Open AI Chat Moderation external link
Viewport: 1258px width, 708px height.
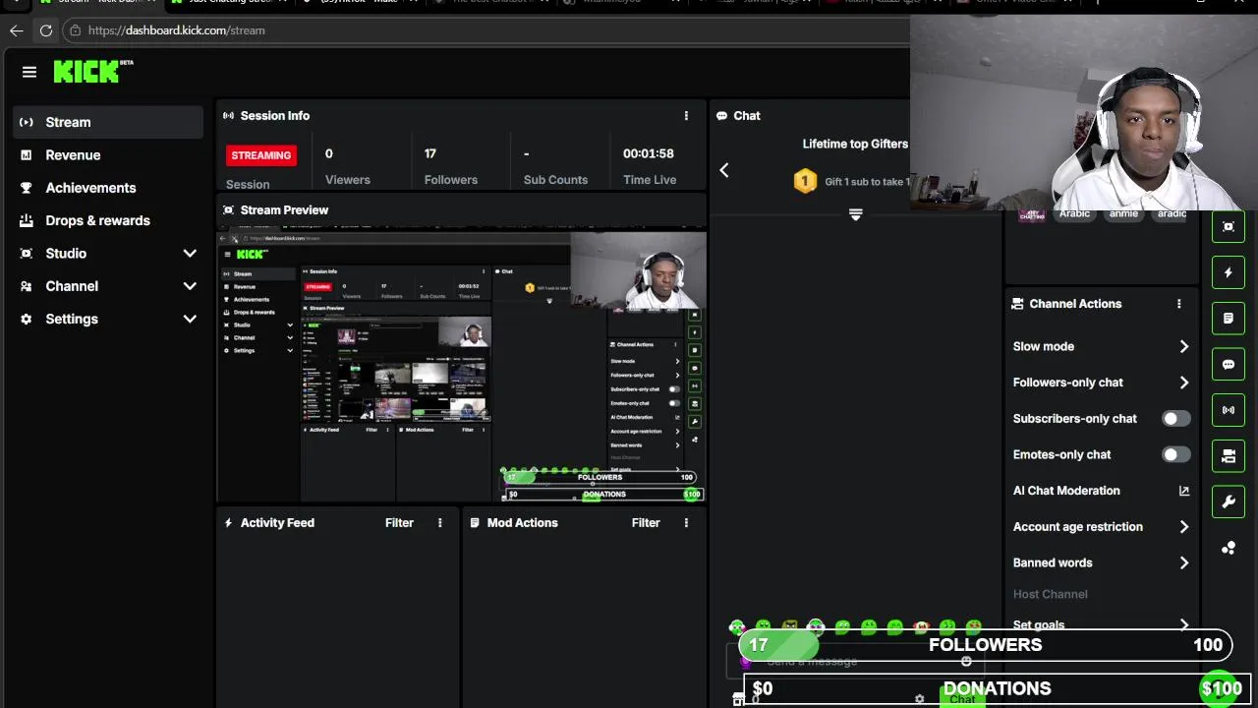pos(1184,491)
